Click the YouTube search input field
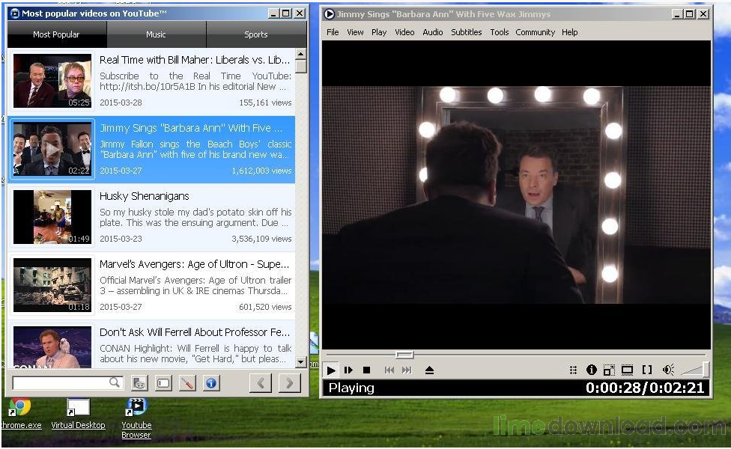This screenshot has height=449, width=731. tap(68, 383)
